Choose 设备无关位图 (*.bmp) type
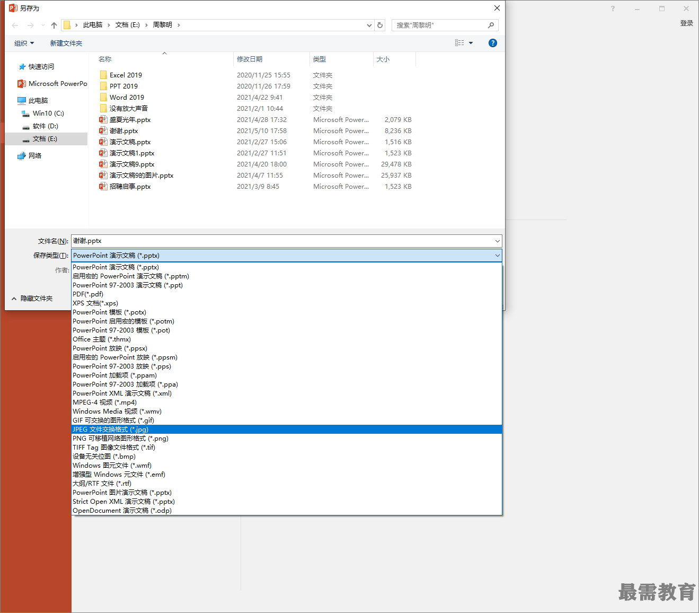This screenshot has width=699, height=613. 287,457
